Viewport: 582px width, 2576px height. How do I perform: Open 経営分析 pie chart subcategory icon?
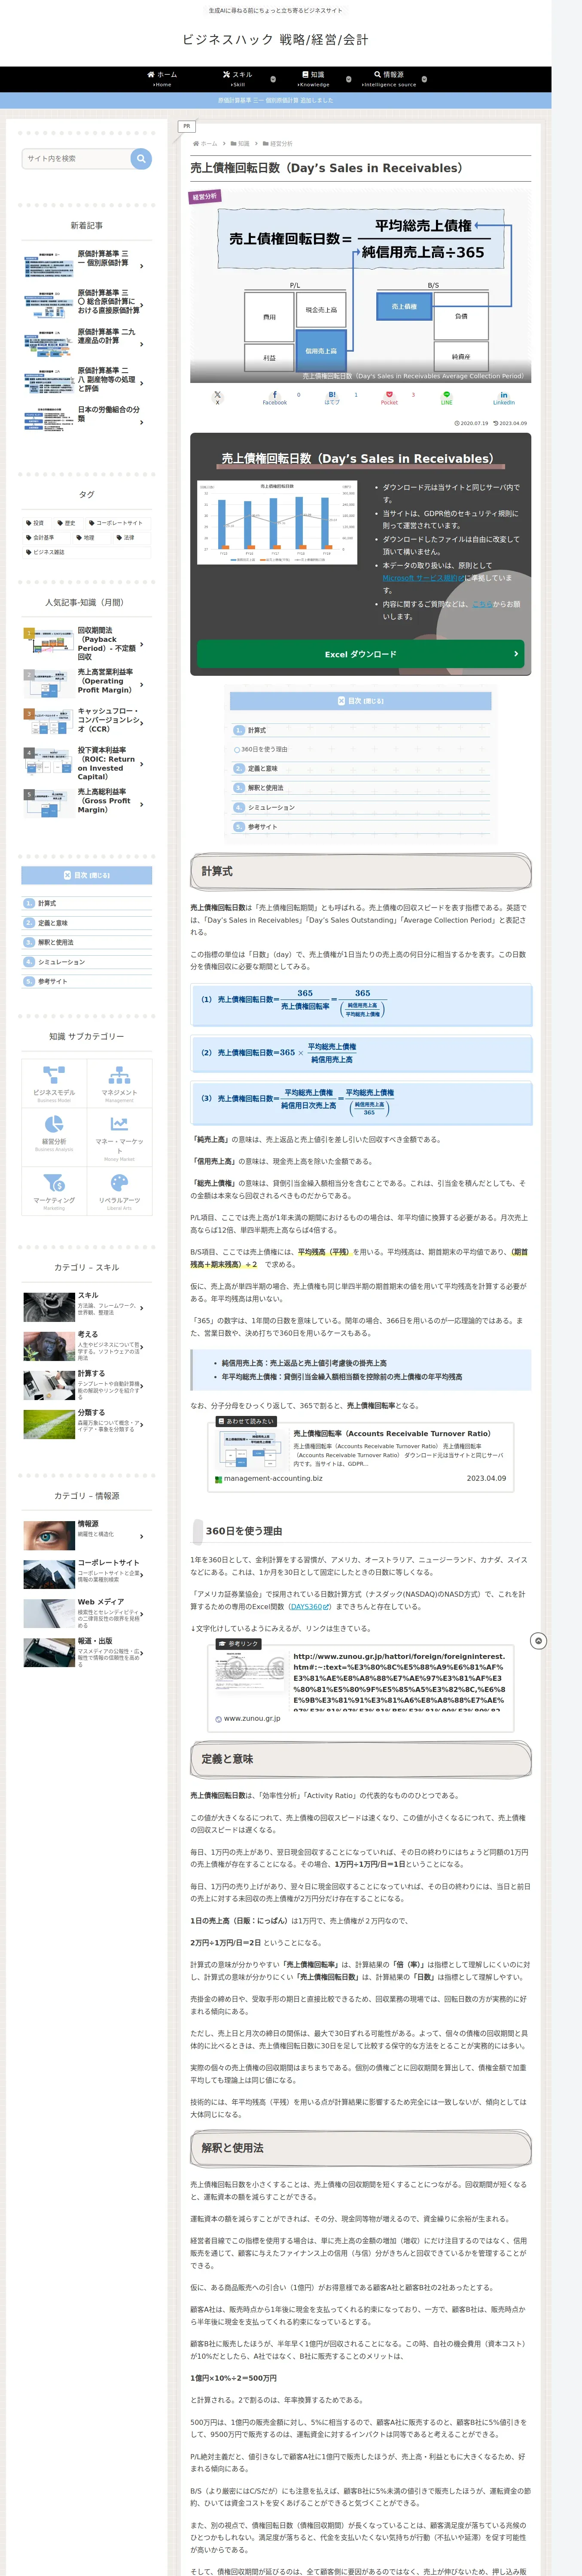(54, 1124)
